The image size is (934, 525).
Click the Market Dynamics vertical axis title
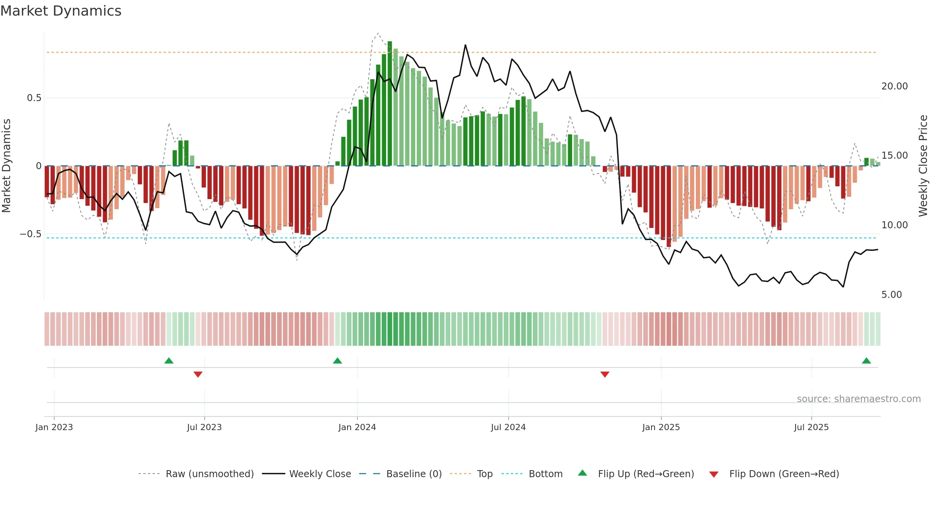6,166
